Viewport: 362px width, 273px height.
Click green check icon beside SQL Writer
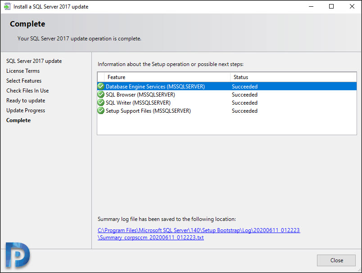click(x=101, y=102)
